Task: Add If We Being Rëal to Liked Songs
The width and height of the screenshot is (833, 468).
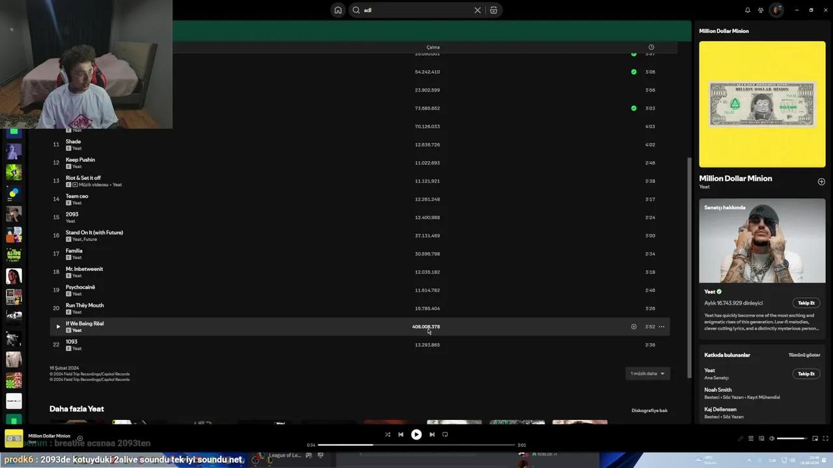Action: pos(633,327)
